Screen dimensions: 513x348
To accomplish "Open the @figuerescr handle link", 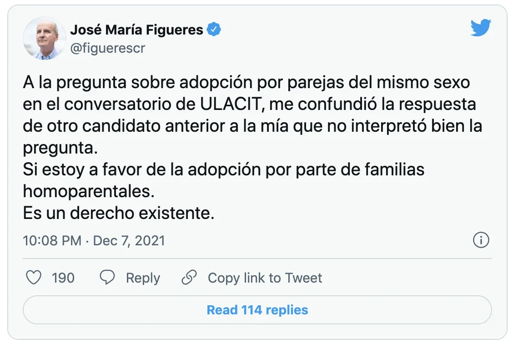I will point(108,48).
